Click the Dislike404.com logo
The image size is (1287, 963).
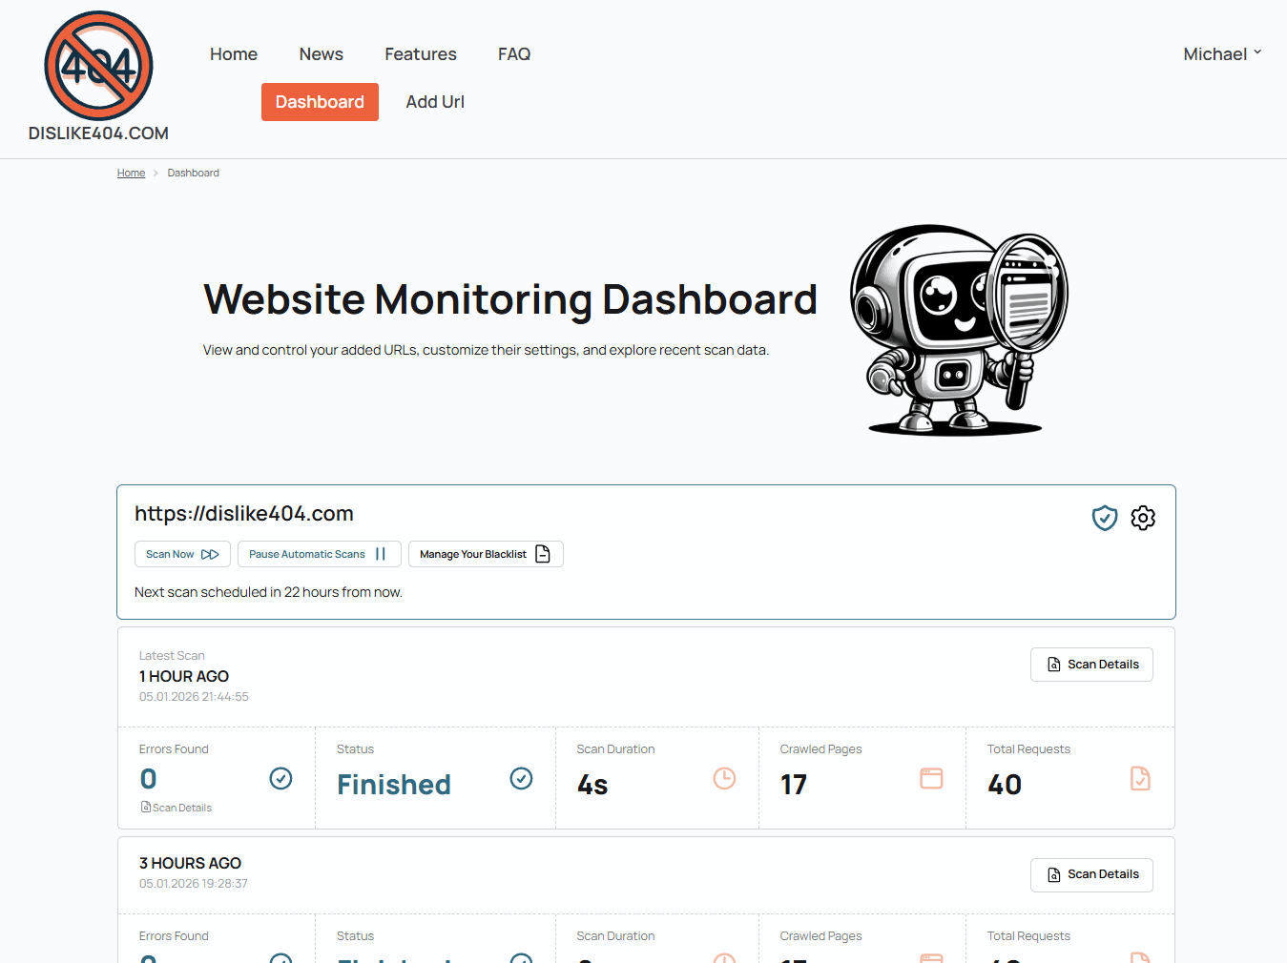click(x=98, y=67)
